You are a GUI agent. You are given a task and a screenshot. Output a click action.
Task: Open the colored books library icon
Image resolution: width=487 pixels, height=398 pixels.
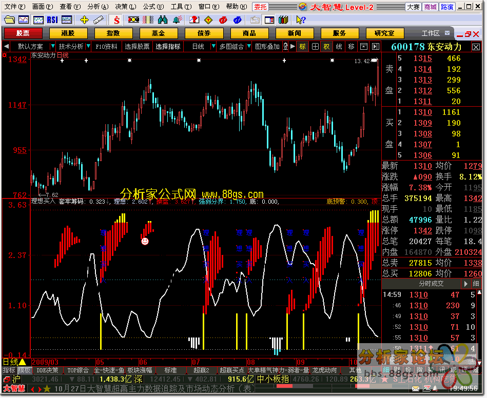pyautogui.click(x=283, y=20)
